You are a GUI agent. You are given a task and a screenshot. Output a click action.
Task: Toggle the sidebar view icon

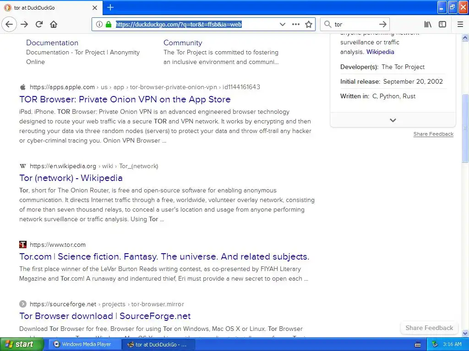pyautogui.click(x=442, y=24)
